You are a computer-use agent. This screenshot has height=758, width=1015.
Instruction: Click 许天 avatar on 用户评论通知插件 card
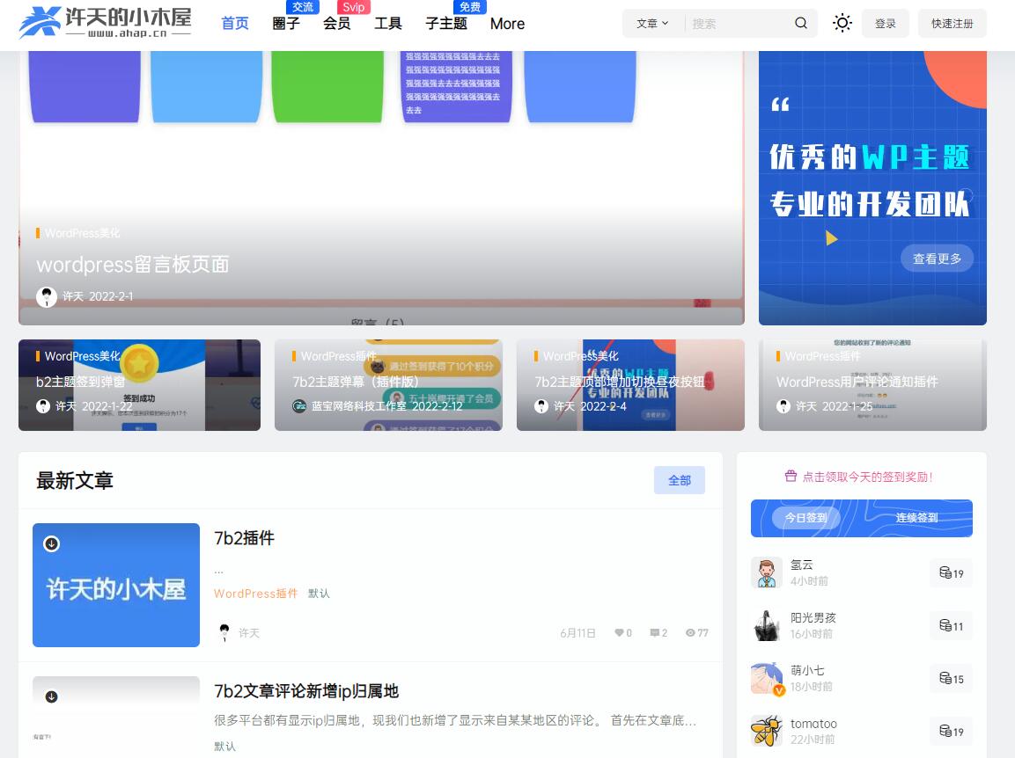[783, 406]
